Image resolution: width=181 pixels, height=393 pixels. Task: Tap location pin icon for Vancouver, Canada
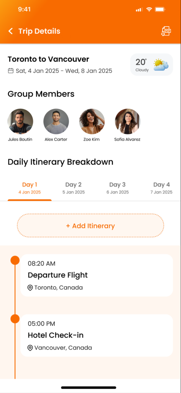coord(30,348)
